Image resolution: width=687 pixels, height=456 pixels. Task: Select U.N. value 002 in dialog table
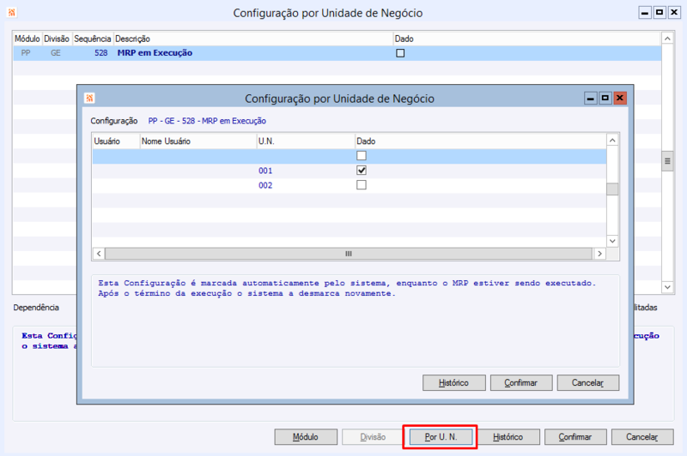tap(265, 185)
